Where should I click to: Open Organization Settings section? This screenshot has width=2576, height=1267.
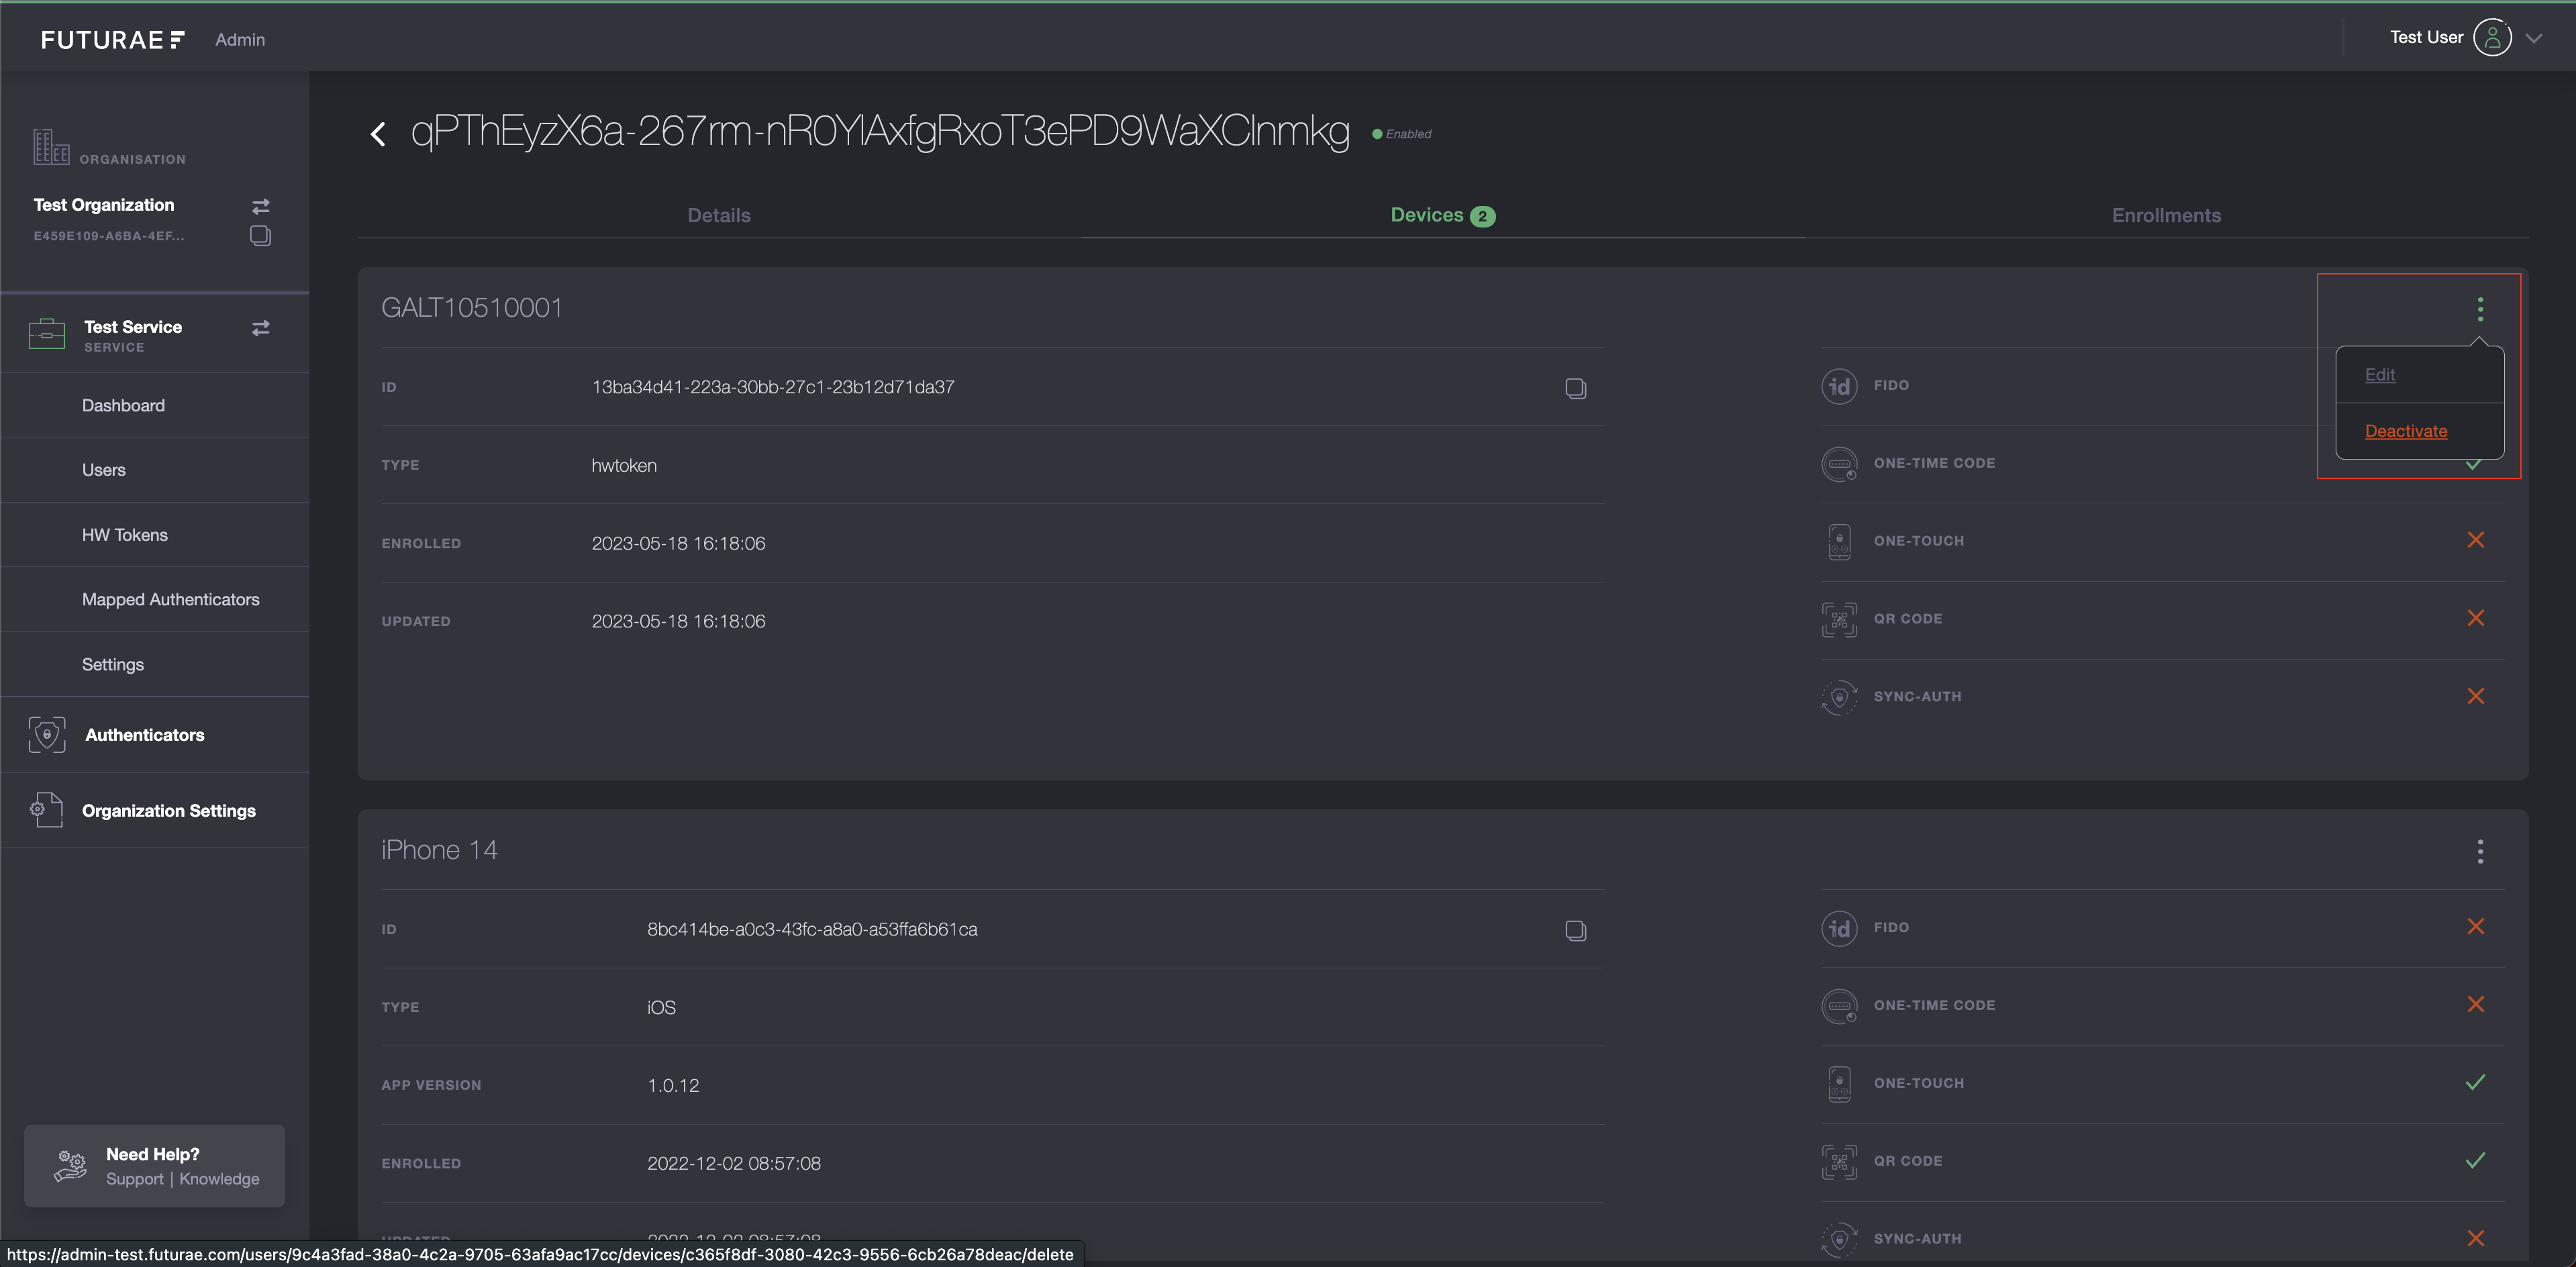coord(169,811)
